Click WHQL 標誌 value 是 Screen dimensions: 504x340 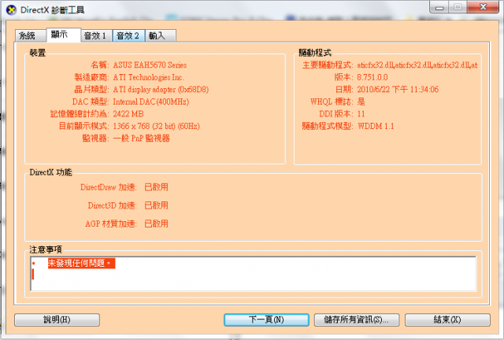click(361, 102)
